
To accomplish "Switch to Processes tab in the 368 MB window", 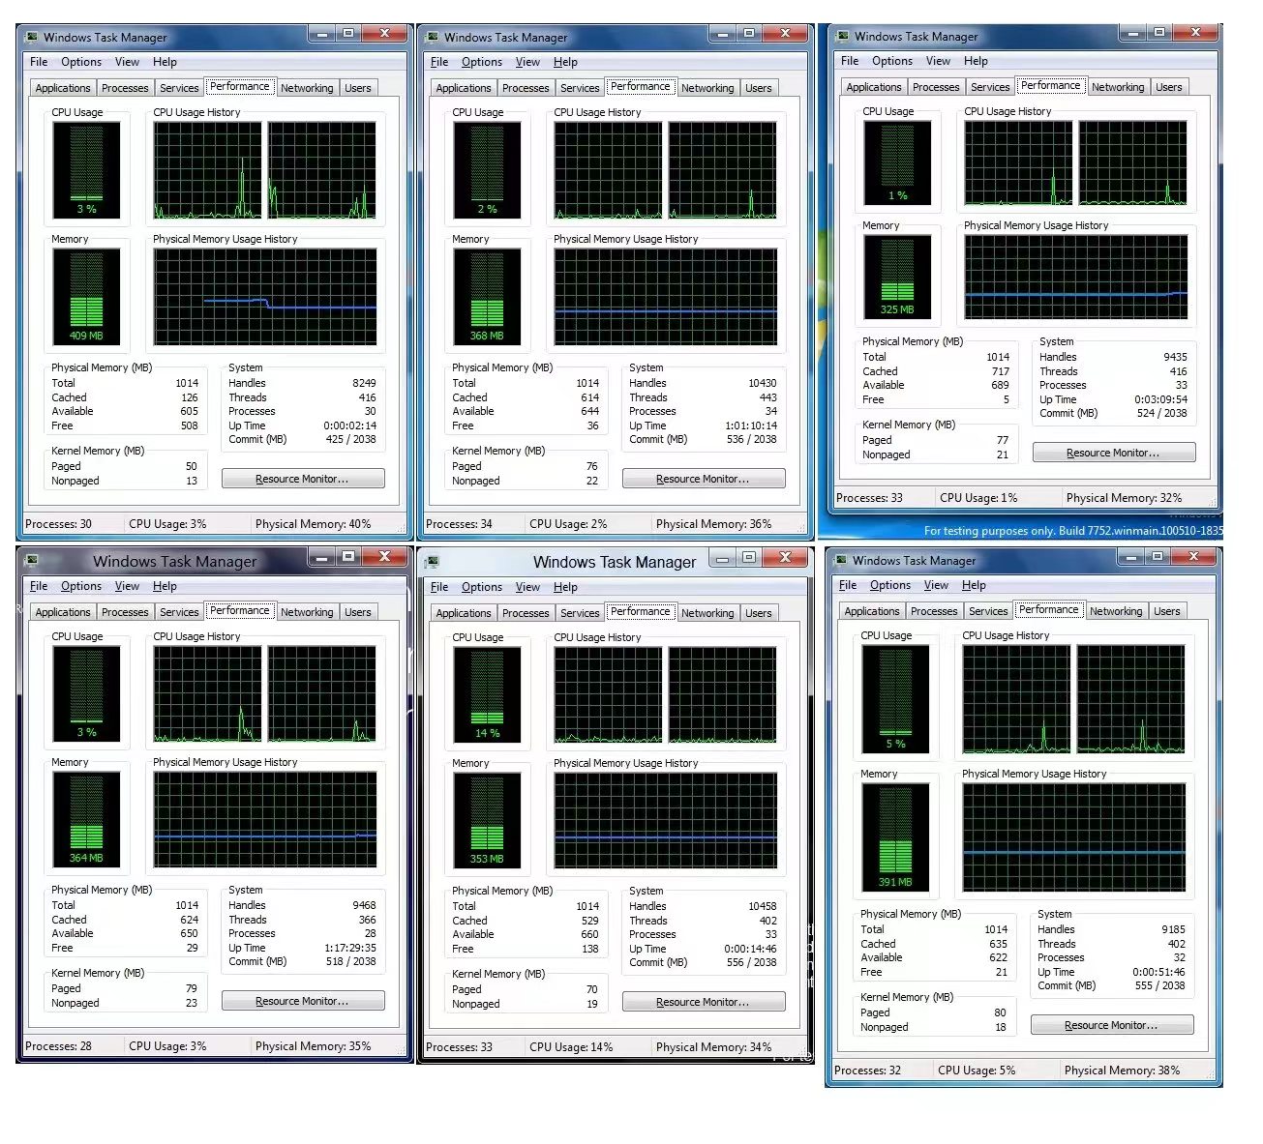I will coord(526,88).
